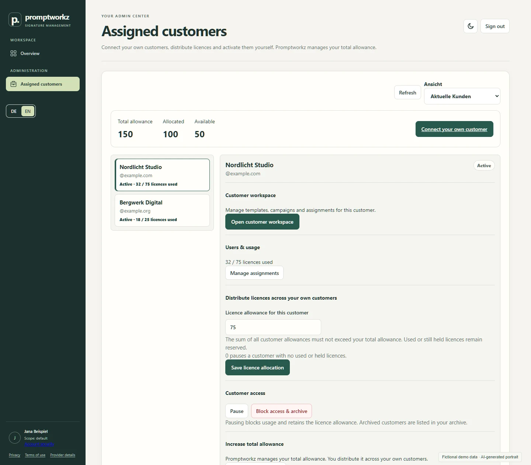Click the Sign out button

pyautogui.click(x=495, y=26)
